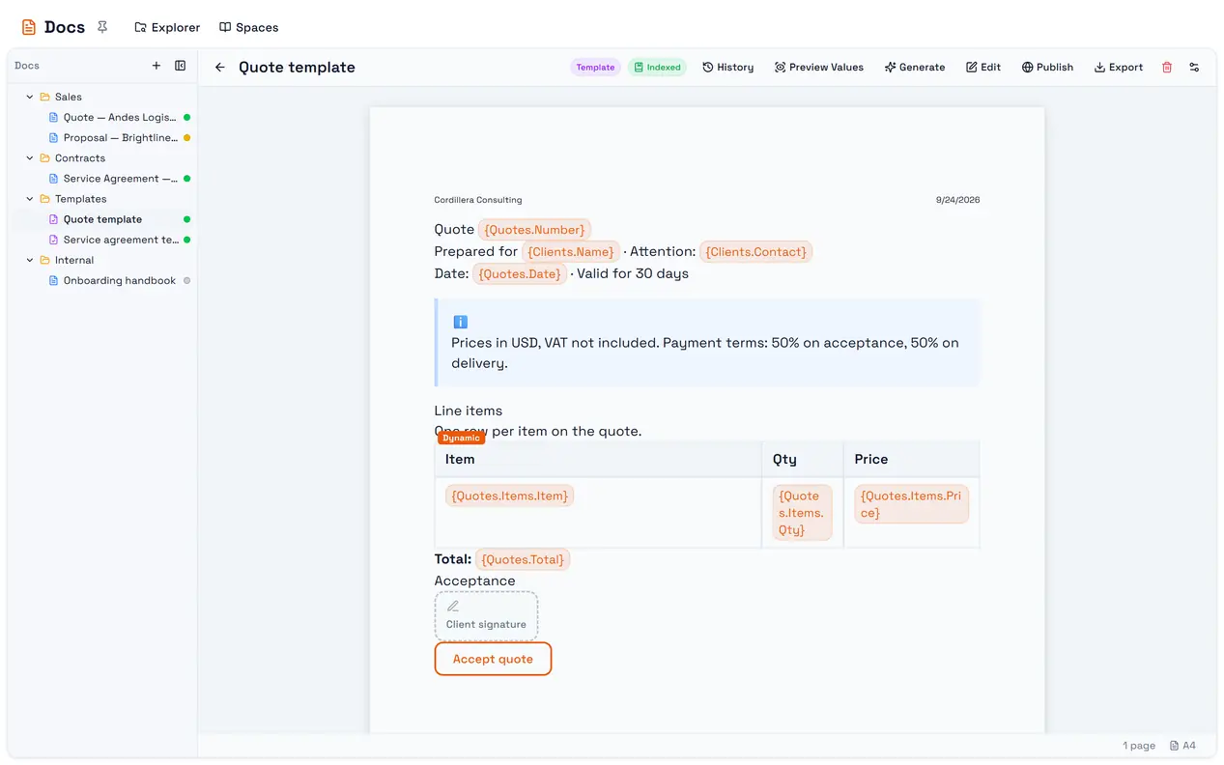This screenshot has width=1224, height=765.
Task: Click the {Quotes.Number} placeholder
Action: click(x=534, y=230)
